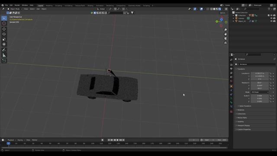This screenshot has width=277, height=156.
Task: Select the Scale tool
Action: click(x=4, y=39)
